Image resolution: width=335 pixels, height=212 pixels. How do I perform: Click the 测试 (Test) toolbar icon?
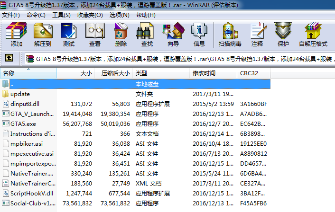point(69,31)
